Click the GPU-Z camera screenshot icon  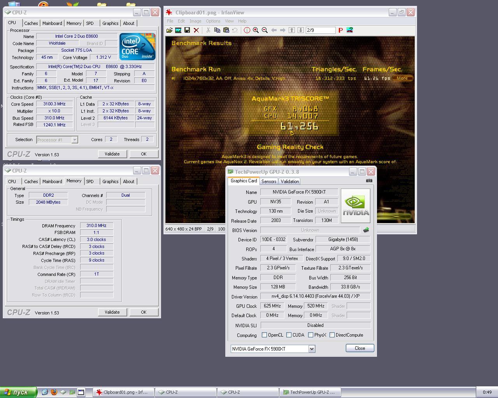tap(369, 181)
